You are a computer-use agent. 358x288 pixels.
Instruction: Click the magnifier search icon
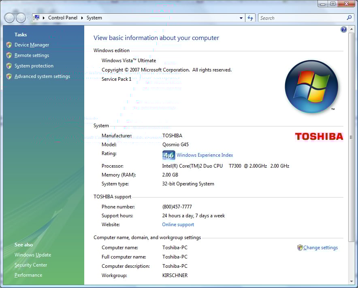click(349, 18)
